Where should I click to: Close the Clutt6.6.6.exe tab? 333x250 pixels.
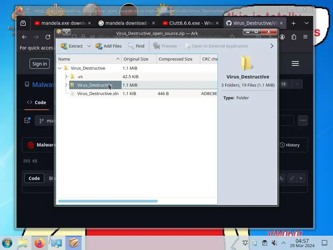pyautogui.click(x=217, y=23)
